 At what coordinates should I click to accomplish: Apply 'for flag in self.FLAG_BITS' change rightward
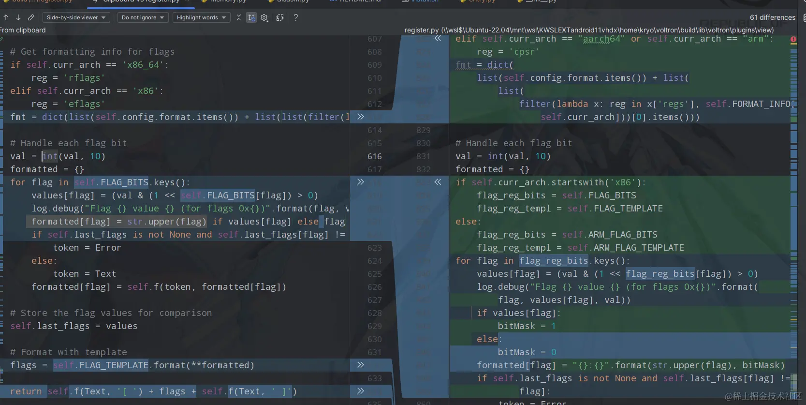pos(360,182)
